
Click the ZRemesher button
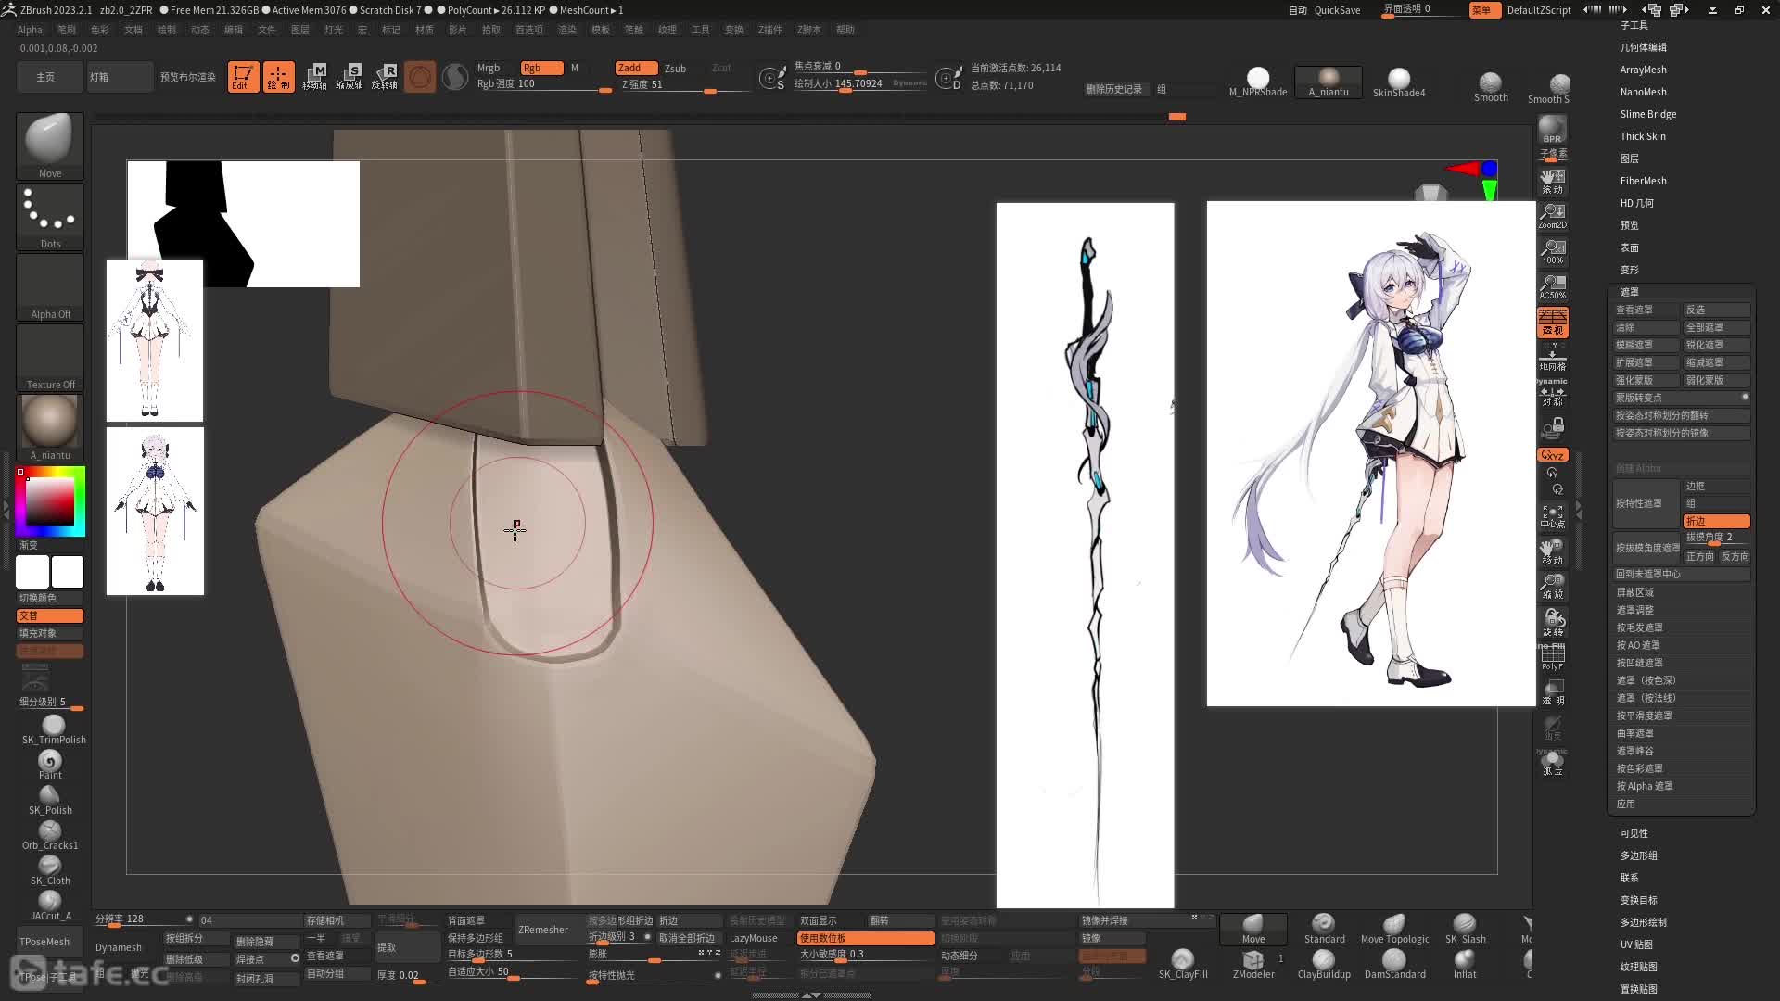pyautogui.click(x=543, y=930)
